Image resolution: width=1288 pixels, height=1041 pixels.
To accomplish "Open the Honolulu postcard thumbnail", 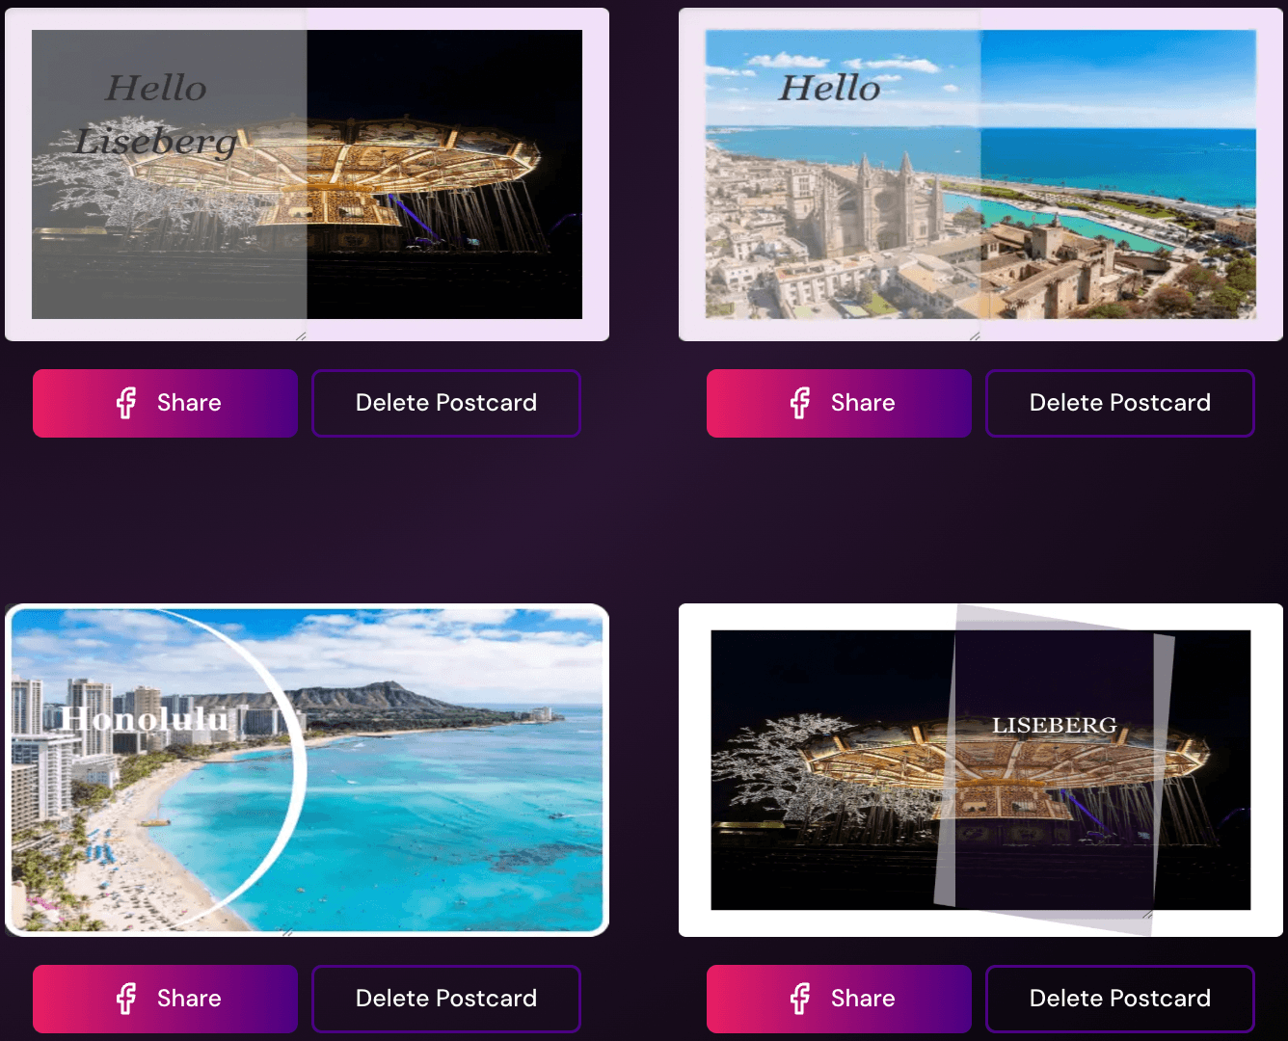I will click(307, 770).
